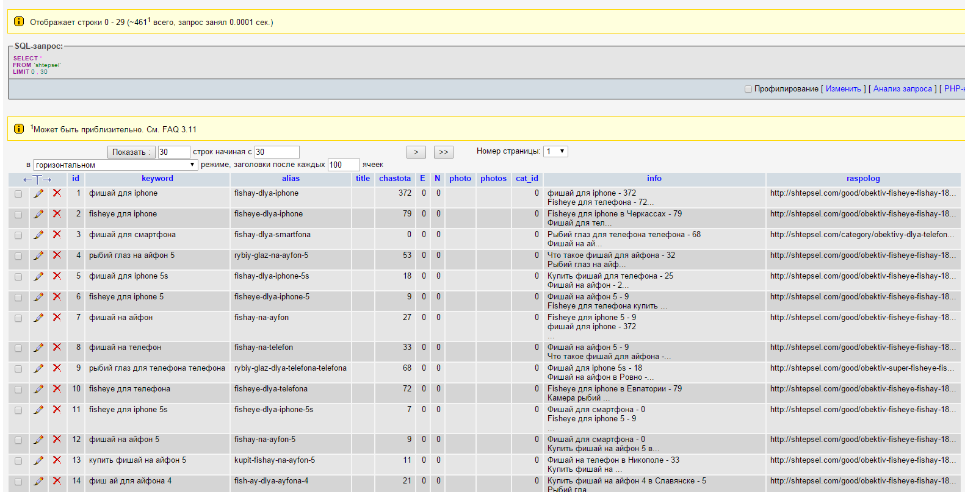Sort by the photos column header
The height and width of the screenshot is (492, 965).
tap(493, 179)
